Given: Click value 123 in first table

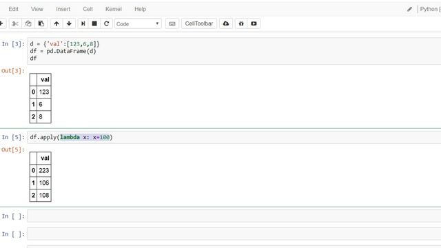Looking at the screenshot, I should point(44,92).
